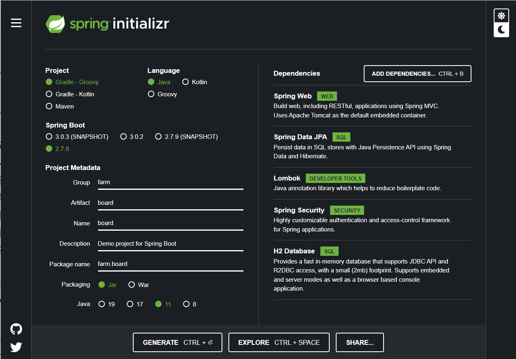This screenshot has height=359, width=516.
Task: Select the Lombok dependency
Action: (373, 183)
